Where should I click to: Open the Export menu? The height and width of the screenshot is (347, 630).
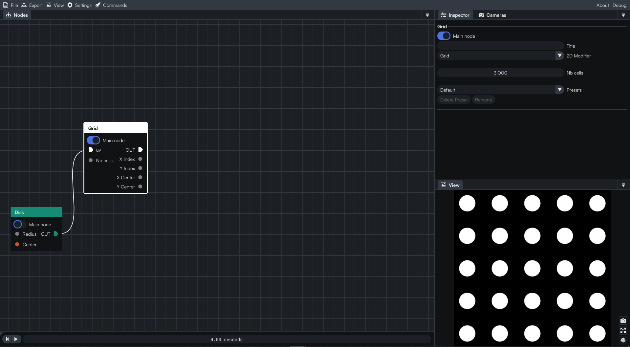[x=32, y=5]
